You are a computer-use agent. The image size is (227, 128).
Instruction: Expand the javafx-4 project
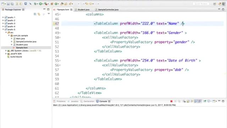(x=3, y=26)
